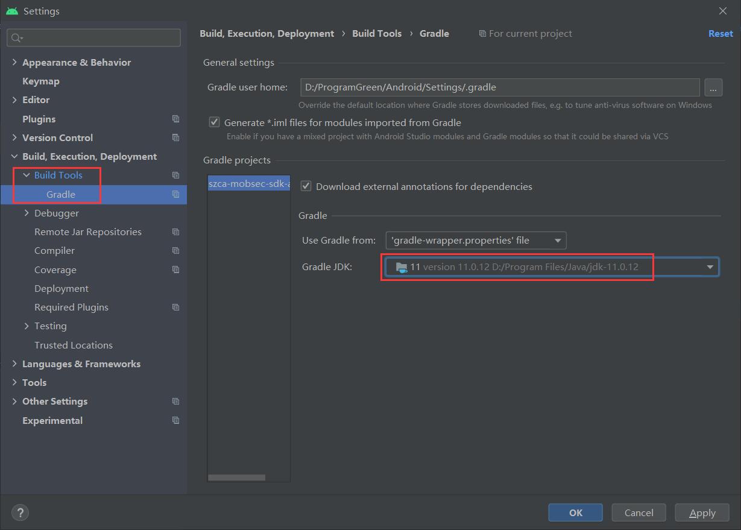
Task: Expand the Appearance & Behavior section
Action: pyautogui.click(x=14, y=62)
